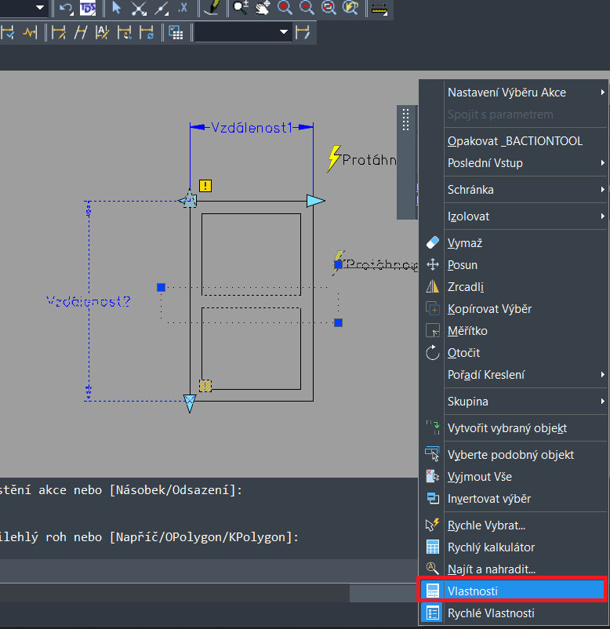Click the red zoom-out magnifier icon
This screenshot has height=629, width=610.
point(307,9)
